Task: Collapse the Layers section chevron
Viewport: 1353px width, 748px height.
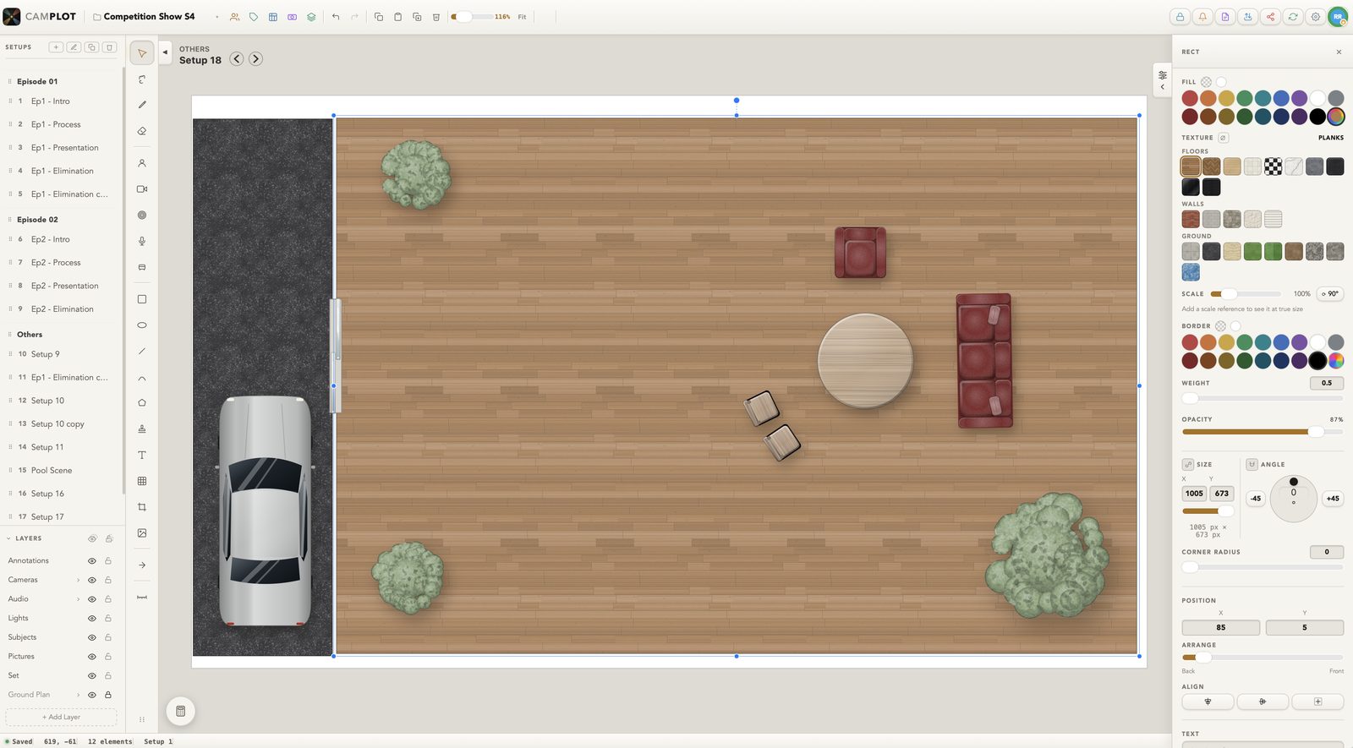Action: [x=9, y=538]
